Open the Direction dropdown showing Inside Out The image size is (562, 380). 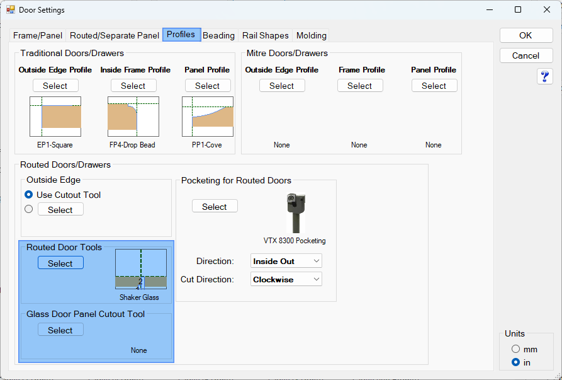[x=286, y=261]
